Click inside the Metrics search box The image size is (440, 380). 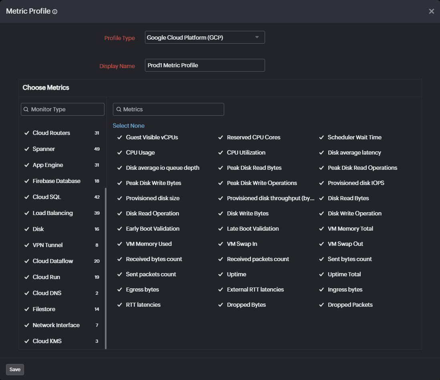[x=168, y=109]
